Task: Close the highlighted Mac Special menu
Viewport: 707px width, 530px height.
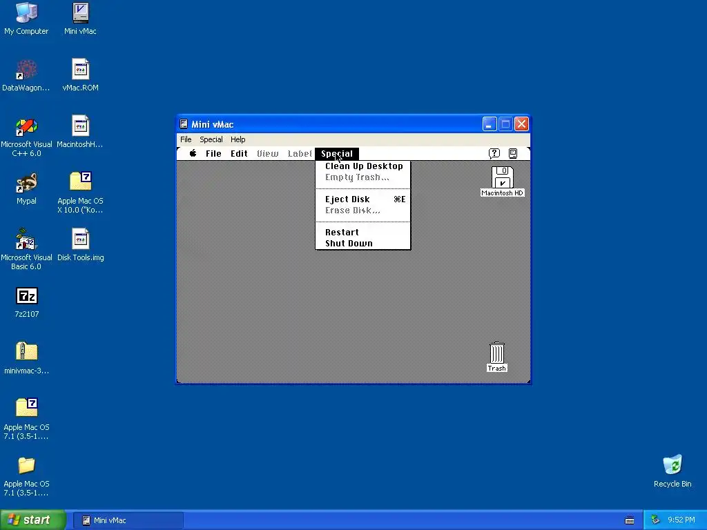Action: [337, 154]
